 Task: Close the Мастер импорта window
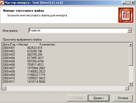(x=133, y=3)
